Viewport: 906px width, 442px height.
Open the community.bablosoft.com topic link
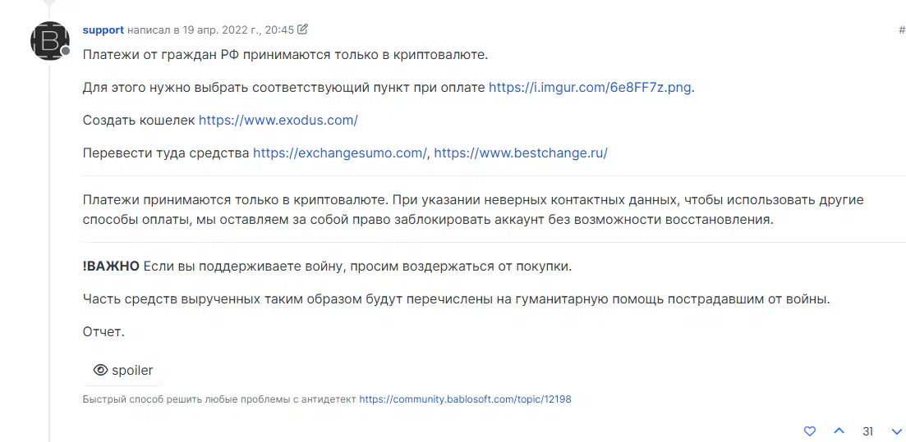(465, 399)
